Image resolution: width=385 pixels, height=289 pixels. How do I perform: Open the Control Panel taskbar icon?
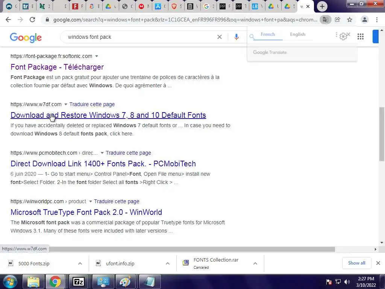103,281
